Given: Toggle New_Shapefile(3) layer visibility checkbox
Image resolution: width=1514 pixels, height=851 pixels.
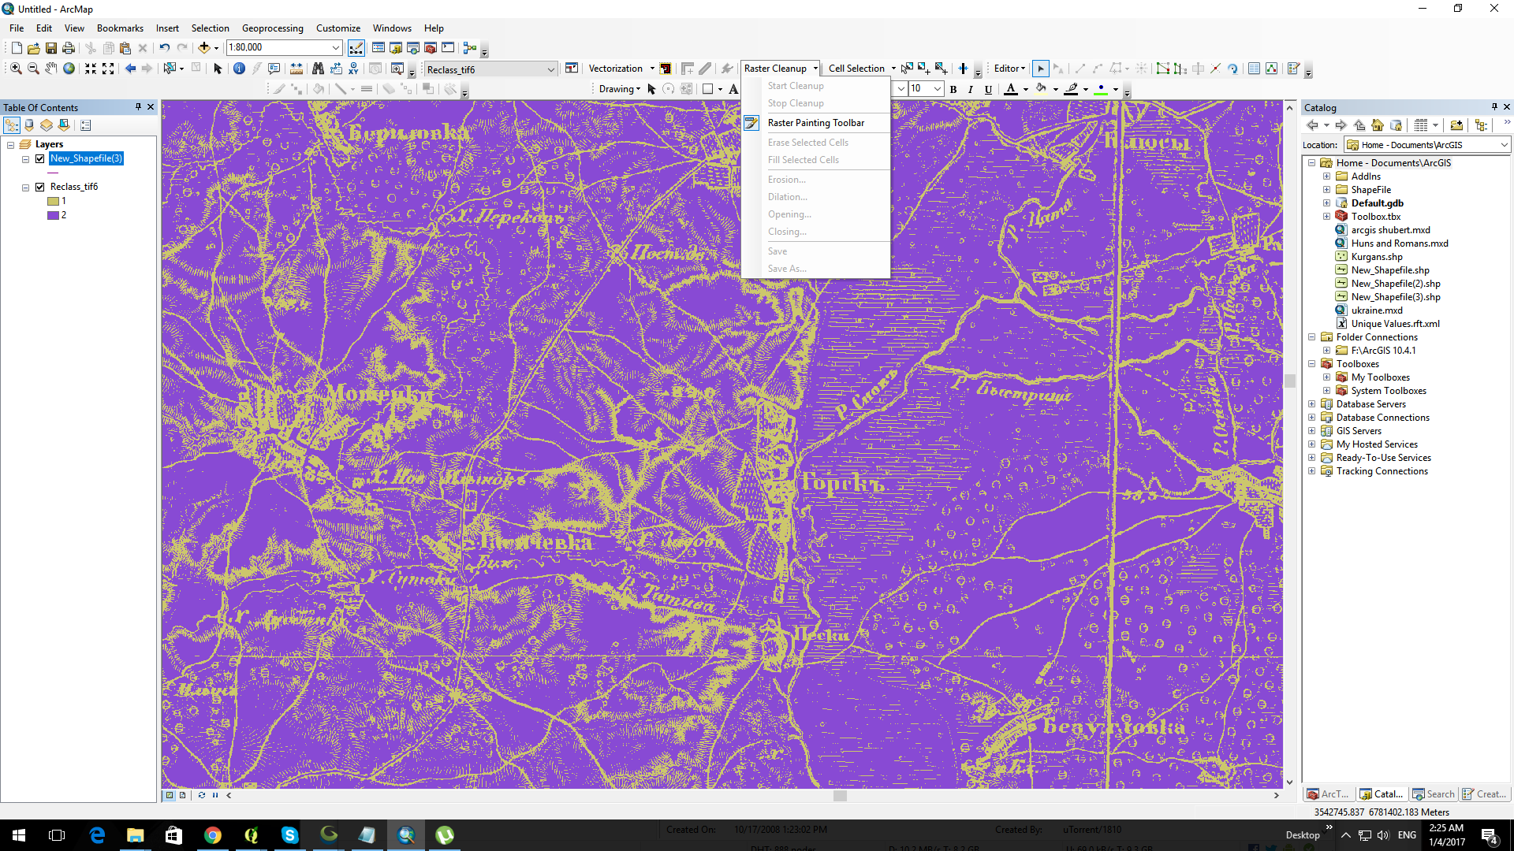Looking at the screenshot, I should [40, 158].
